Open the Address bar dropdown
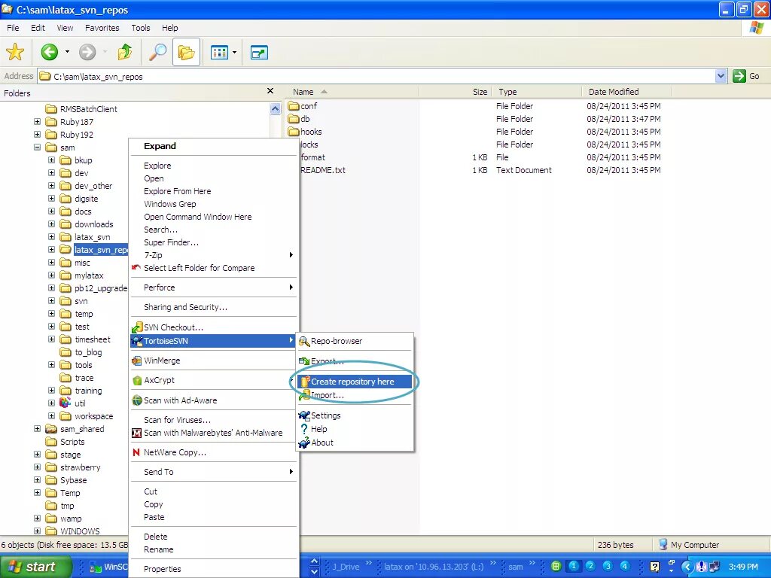 [x=721, y=76]
